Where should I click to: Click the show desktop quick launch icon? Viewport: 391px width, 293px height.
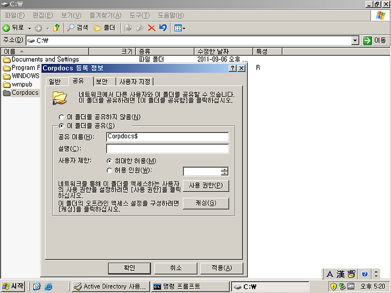tap(37, 286)
